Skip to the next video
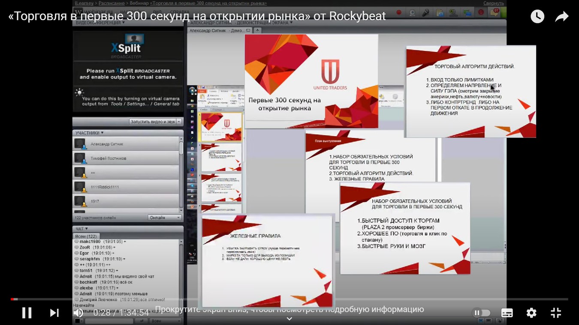The image size is (579, 325). [x=54, y=313]
